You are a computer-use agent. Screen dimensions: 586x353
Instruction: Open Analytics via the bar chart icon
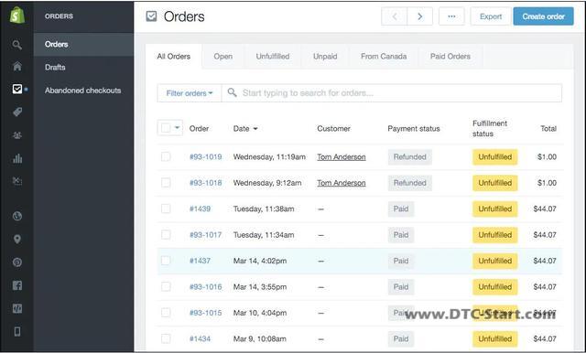click(17, 158)
